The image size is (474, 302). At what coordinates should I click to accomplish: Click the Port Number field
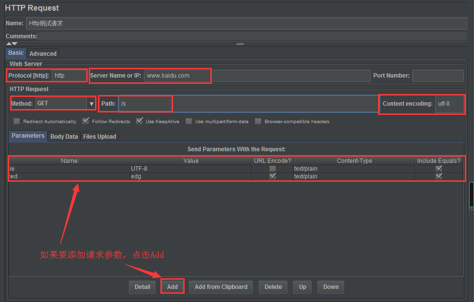pos(438,76)
